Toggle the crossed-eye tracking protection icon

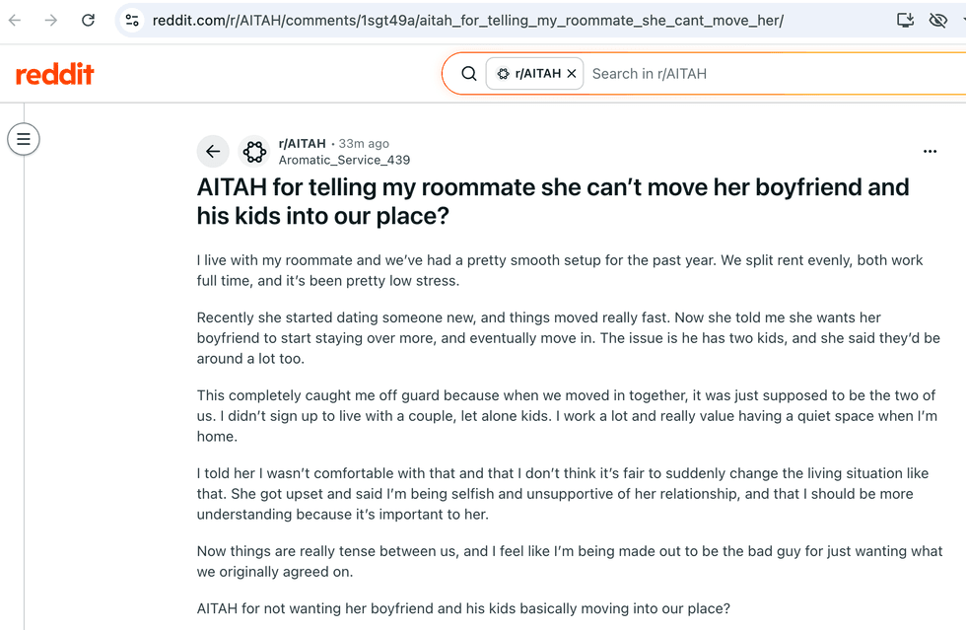pos(937,21)
